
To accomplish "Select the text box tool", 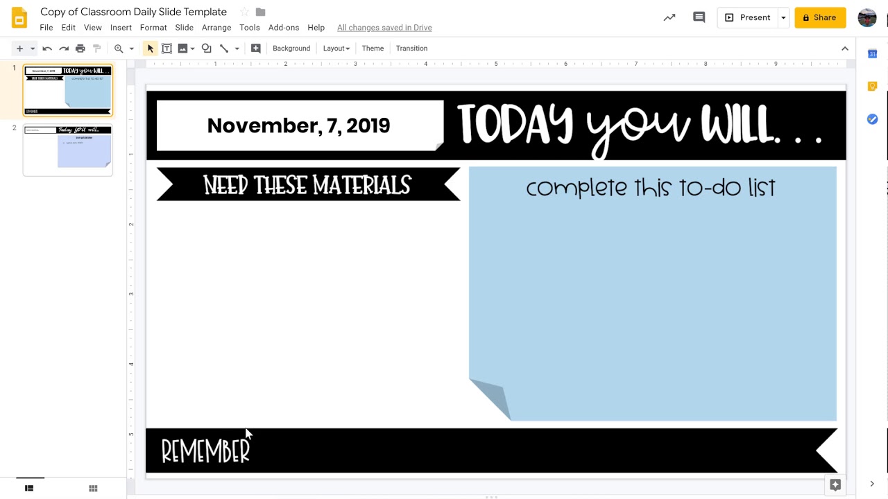I will 166,49.
